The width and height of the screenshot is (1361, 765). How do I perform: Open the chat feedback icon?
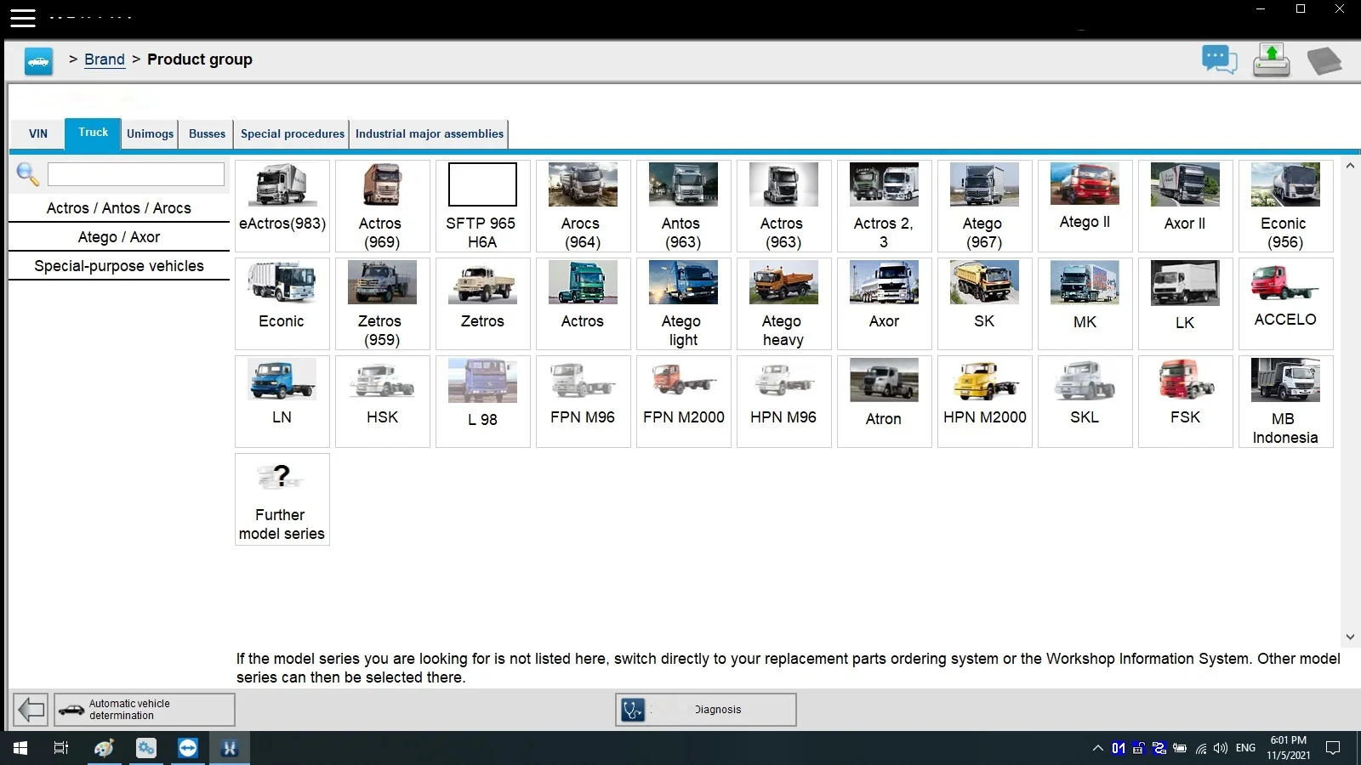(1219, 60)
